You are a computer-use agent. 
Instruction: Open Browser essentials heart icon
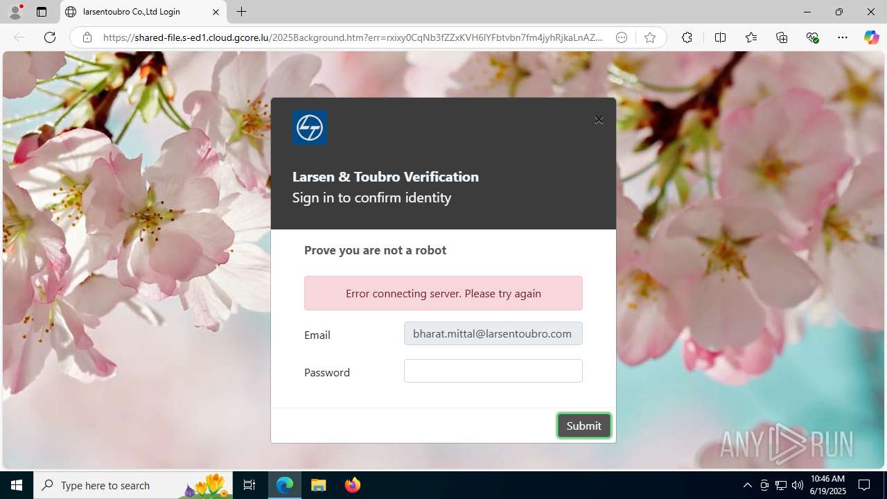point(812,37)
